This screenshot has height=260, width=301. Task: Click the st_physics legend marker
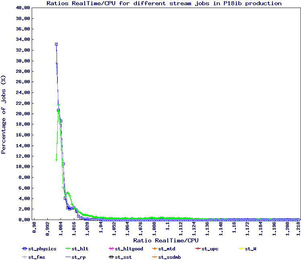click(x=24, y=249)
